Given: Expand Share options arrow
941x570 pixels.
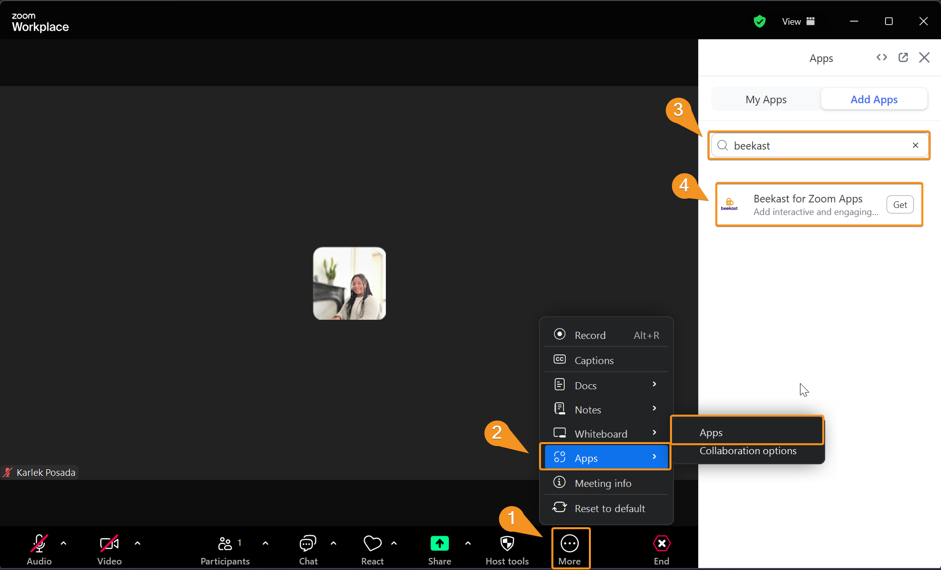Looking at the screenshot, I should [x=468, y=543].
